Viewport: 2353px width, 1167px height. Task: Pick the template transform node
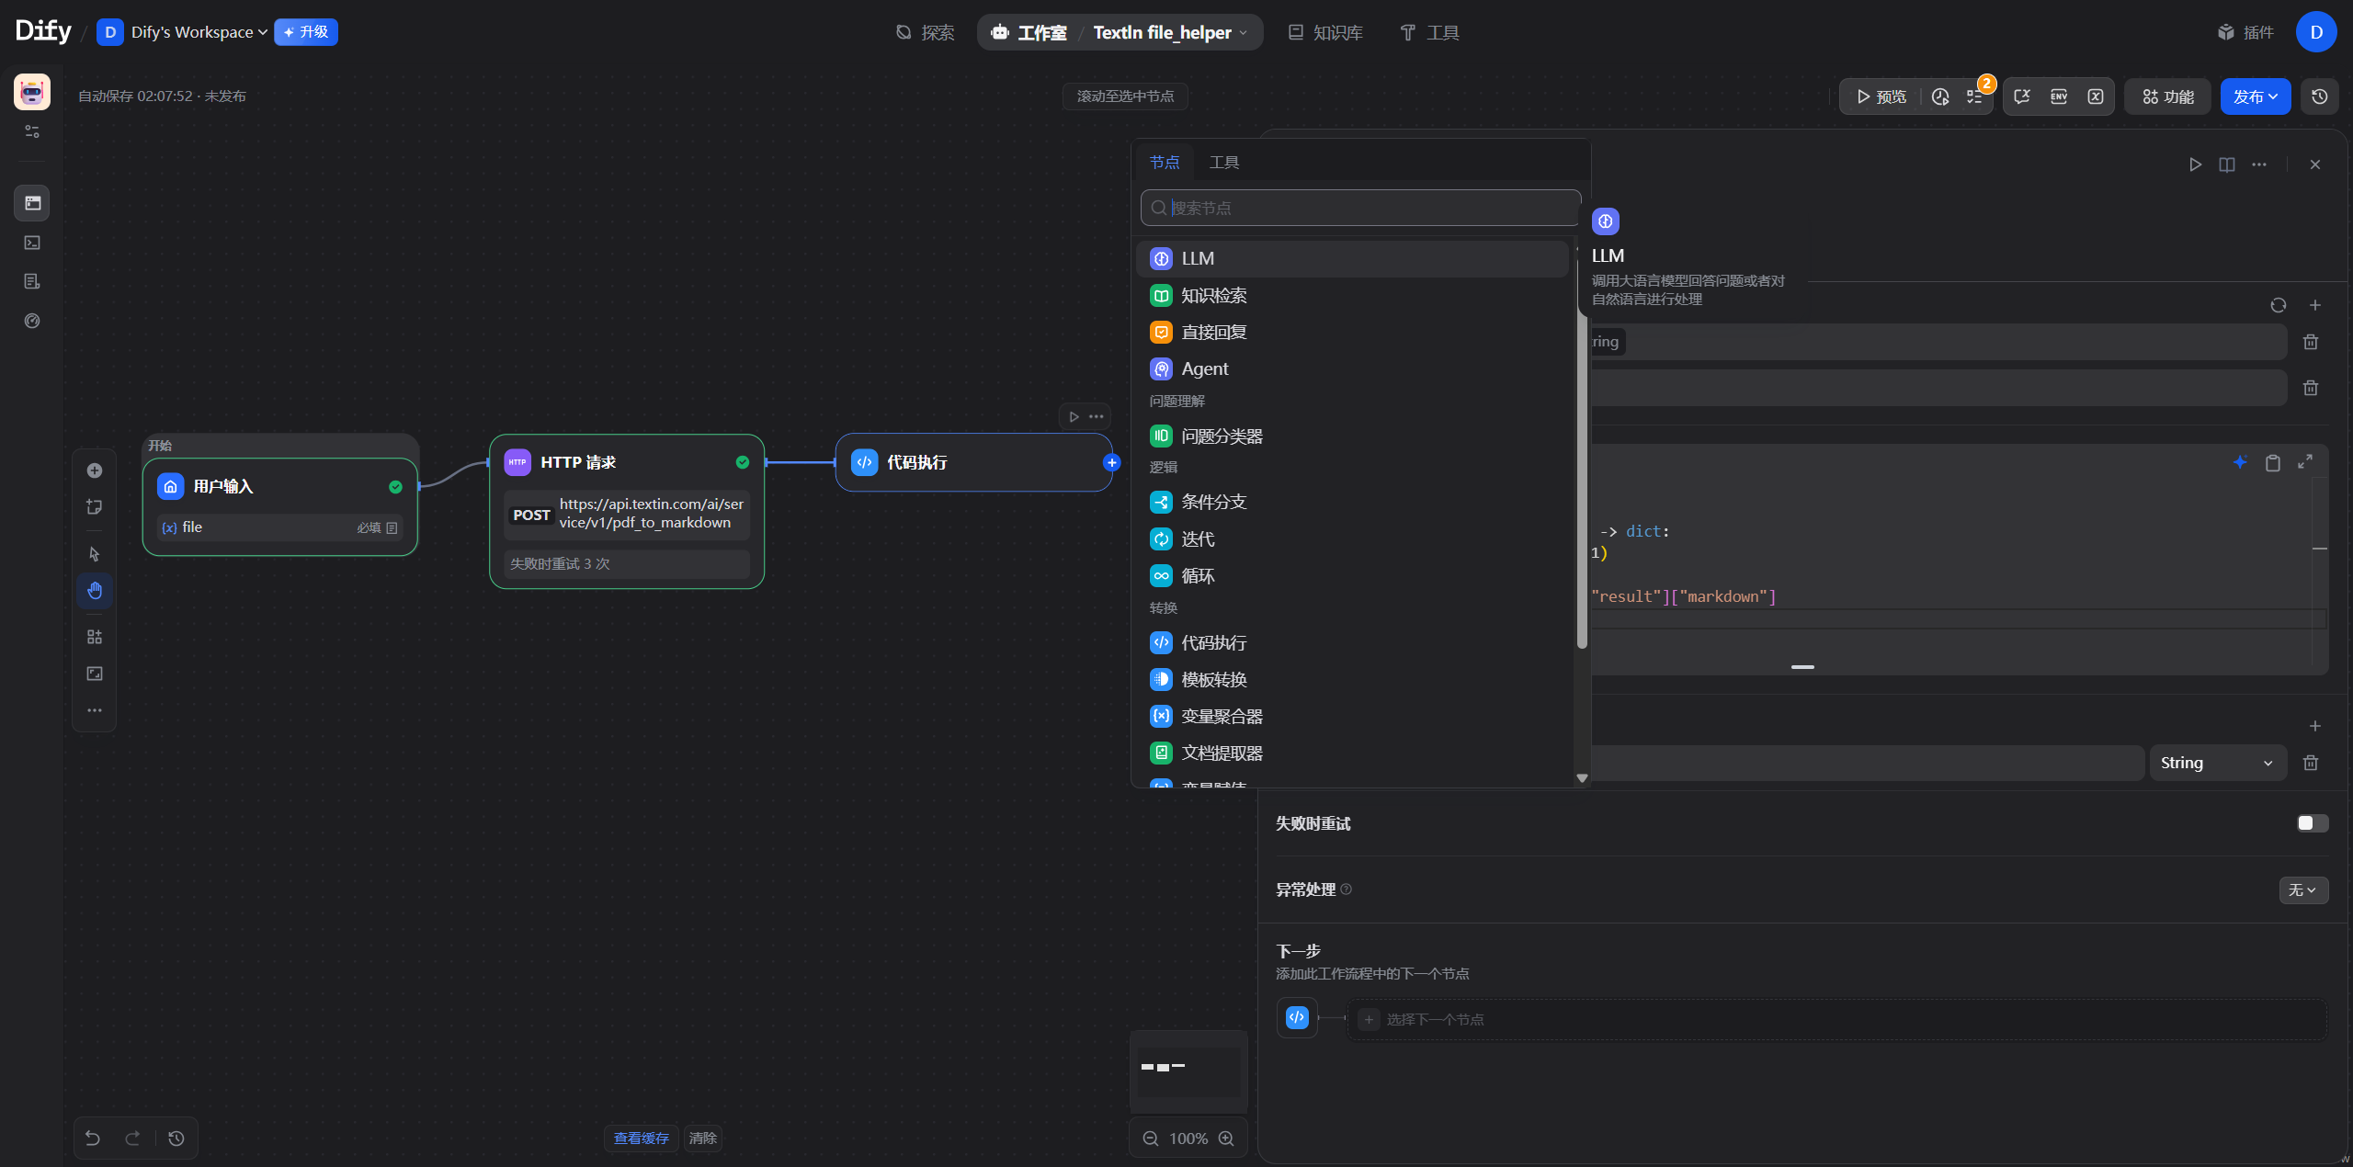coord(1213,680)
